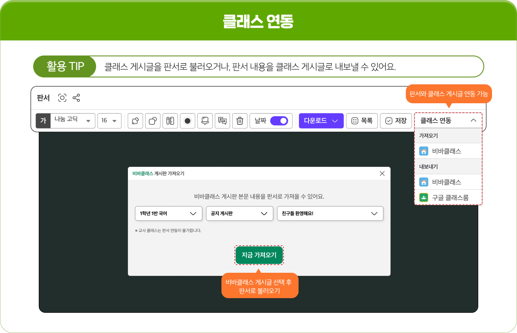
Task: Click the 교사 클래스는 판서 연동이 불가합니다 note
Action: (168, 231)
